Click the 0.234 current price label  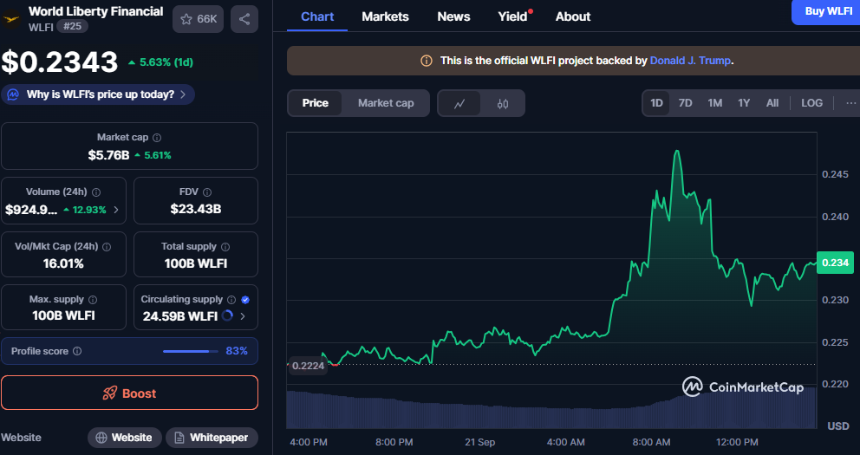(836, 263)
